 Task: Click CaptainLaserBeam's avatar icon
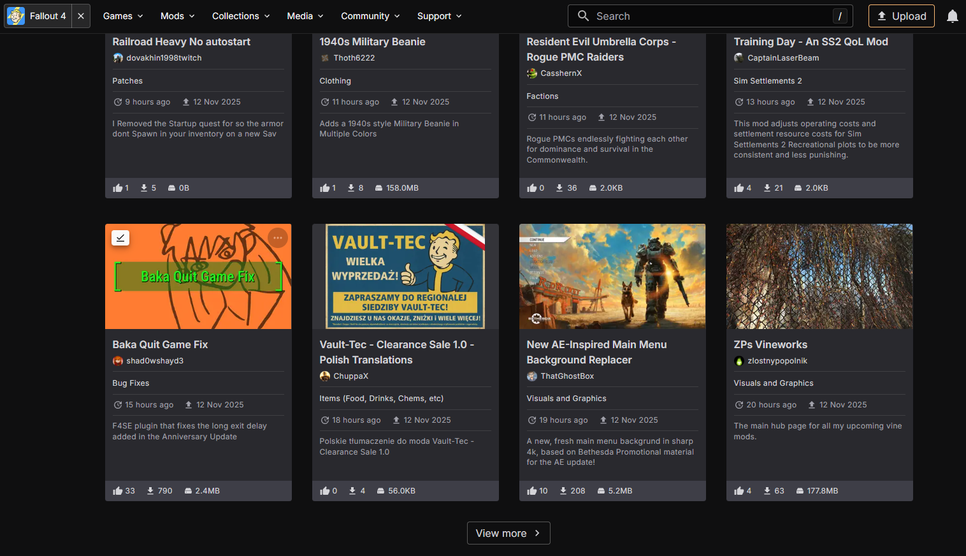pyautogui.click(x=739, y=58)
